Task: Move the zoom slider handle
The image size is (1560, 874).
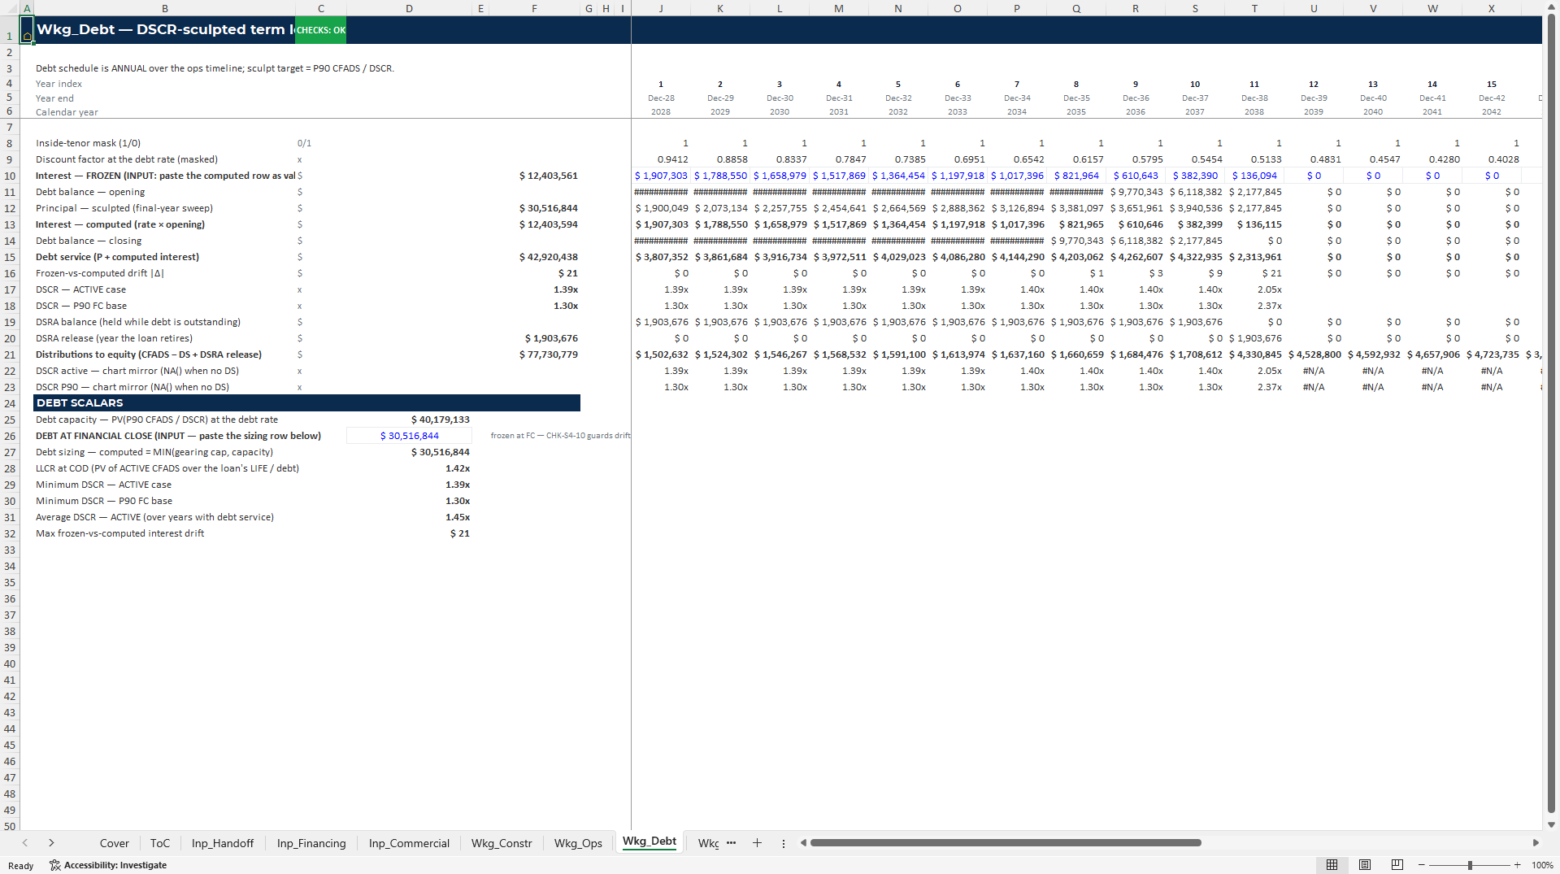Action: [x=1470, y=865]
